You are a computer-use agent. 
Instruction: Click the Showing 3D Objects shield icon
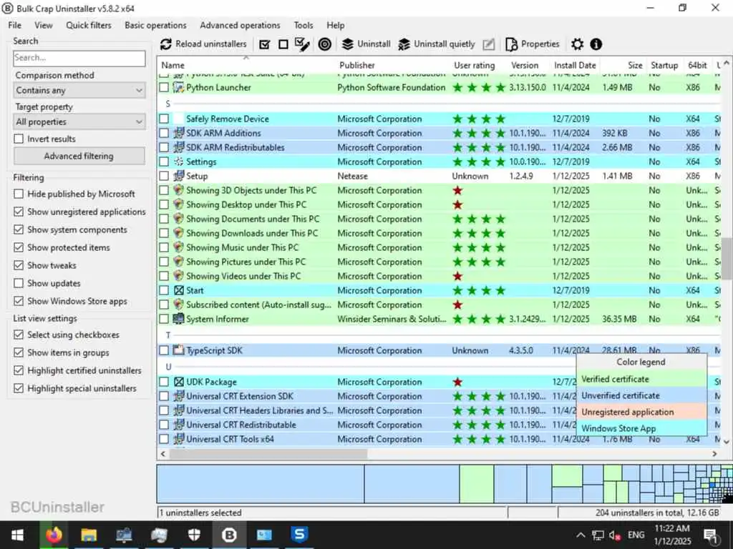[178, 190]
